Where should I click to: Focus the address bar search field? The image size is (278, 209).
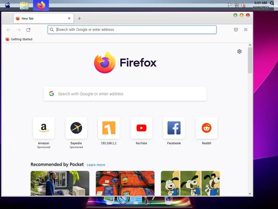(x=132, y=29)
